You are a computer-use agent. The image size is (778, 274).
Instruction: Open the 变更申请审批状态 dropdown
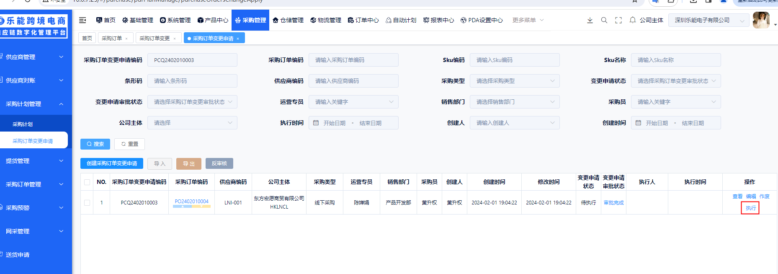pyautogui.click(x=192, y=102)
